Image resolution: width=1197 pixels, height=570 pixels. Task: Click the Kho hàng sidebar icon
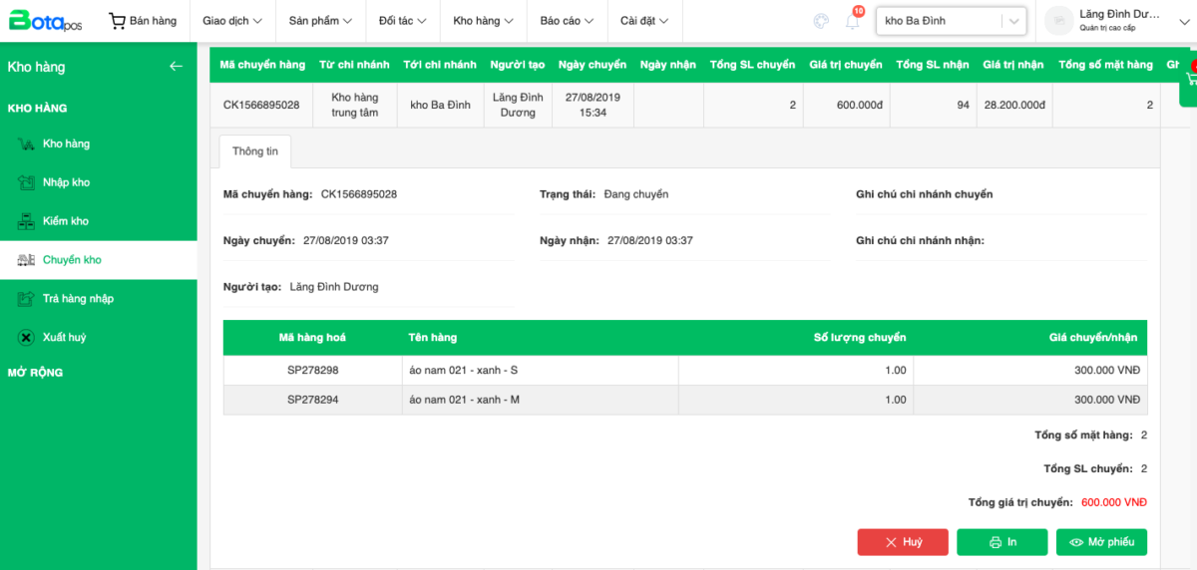pyautogui.click(x=27, y=144)
